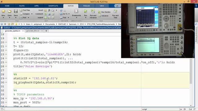Click '0703_0708_TestAndMeasurements' in the path
Viewport: 198px width, 111px height.
tap(101, 24)
